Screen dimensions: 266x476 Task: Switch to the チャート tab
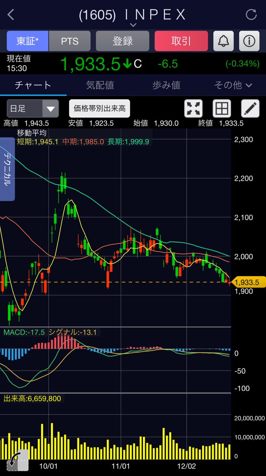[x=33, y=85]
